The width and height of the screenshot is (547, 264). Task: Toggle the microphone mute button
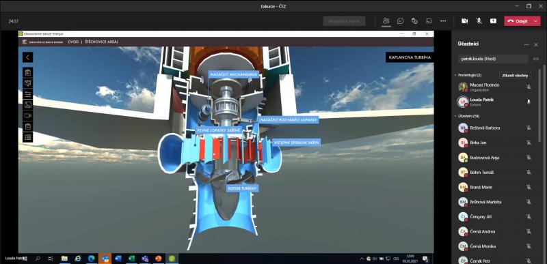pyautogui.click(x=479, y=21)
